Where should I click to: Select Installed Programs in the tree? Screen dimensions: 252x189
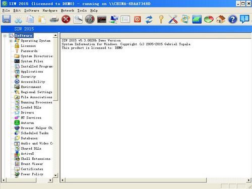click(37, 67)
